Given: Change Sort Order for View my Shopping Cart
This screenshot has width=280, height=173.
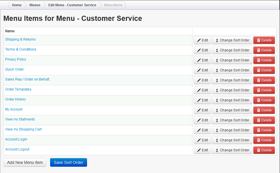Looking at the screenshot, I should [x=232, y=130].
